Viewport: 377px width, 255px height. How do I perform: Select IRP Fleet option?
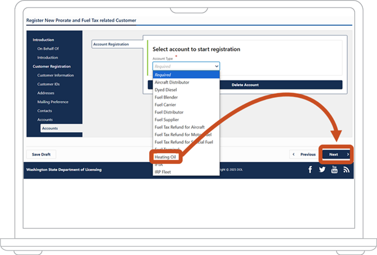pyautogui.click(x=186, y=172)
